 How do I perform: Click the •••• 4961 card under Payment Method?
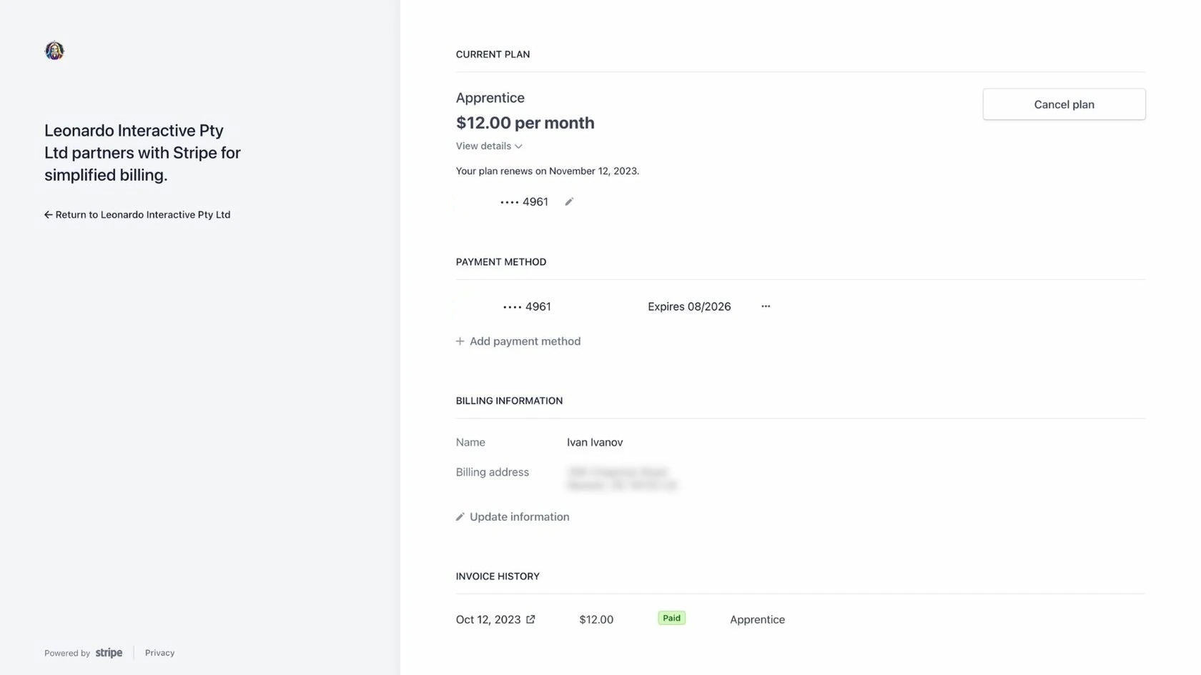tap(527, 306)
